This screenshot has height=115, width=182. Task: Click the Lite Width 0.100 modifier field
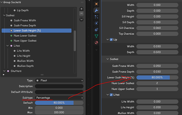(x=157, y=102)
